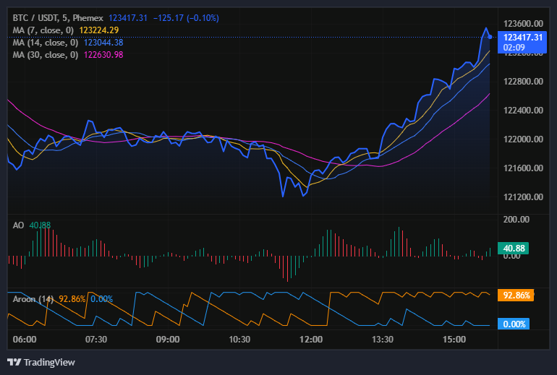Click the 12:00 time axis label
The width and height of the screenshot is (557, 375).
[x=311, y=340]
